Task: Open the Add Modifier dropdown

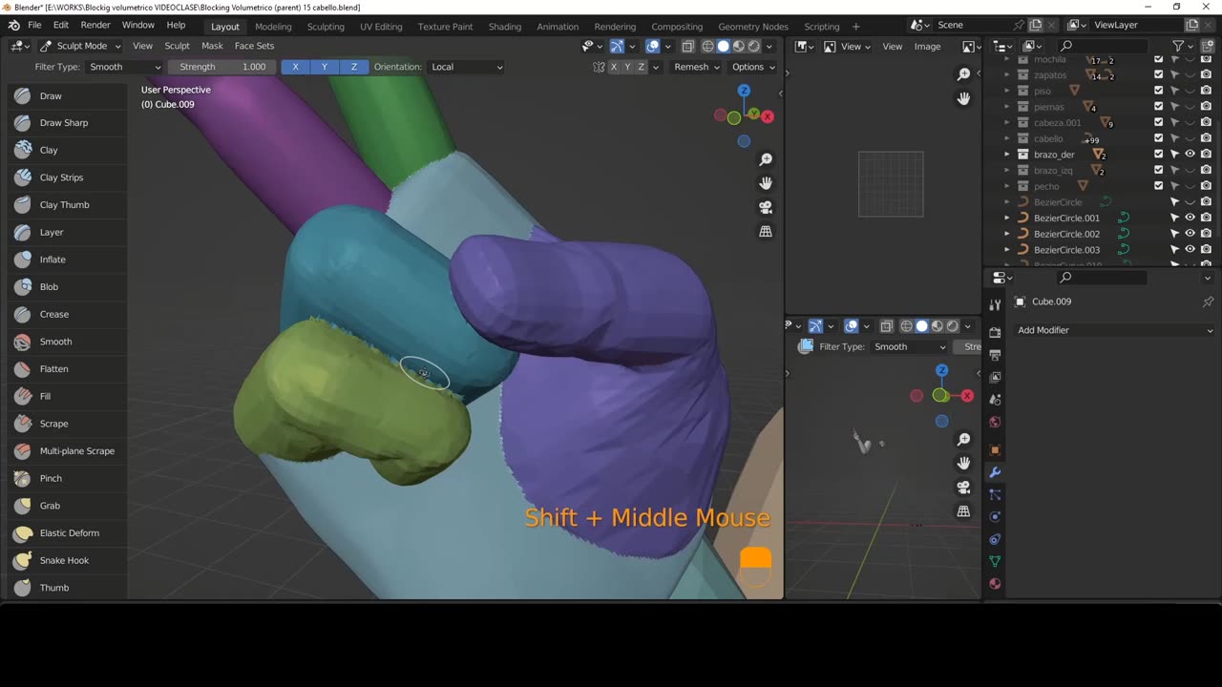Action: click(1114, 330)
